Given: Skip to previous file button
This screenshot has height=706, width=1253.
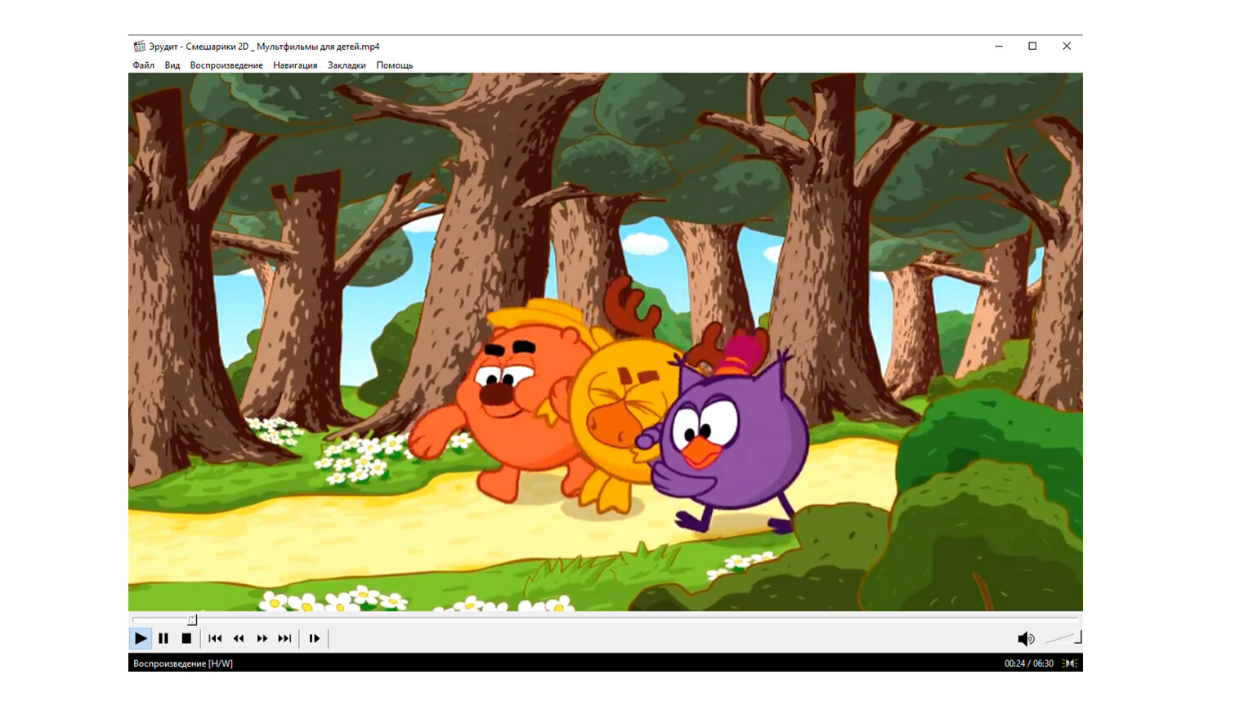Looking at the screenshot, I should point(215,638).
